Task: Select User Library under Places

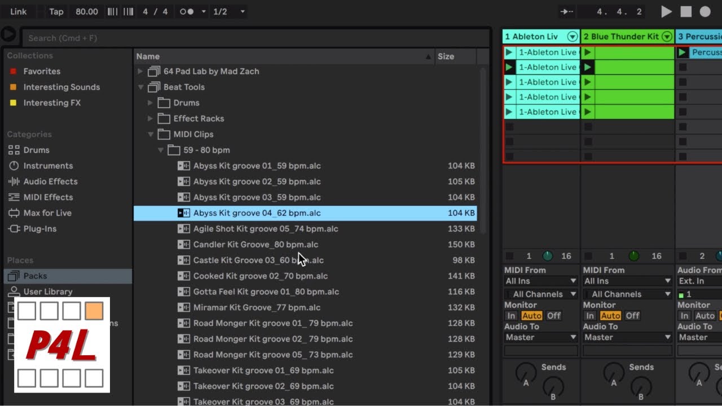Action: 47,292
